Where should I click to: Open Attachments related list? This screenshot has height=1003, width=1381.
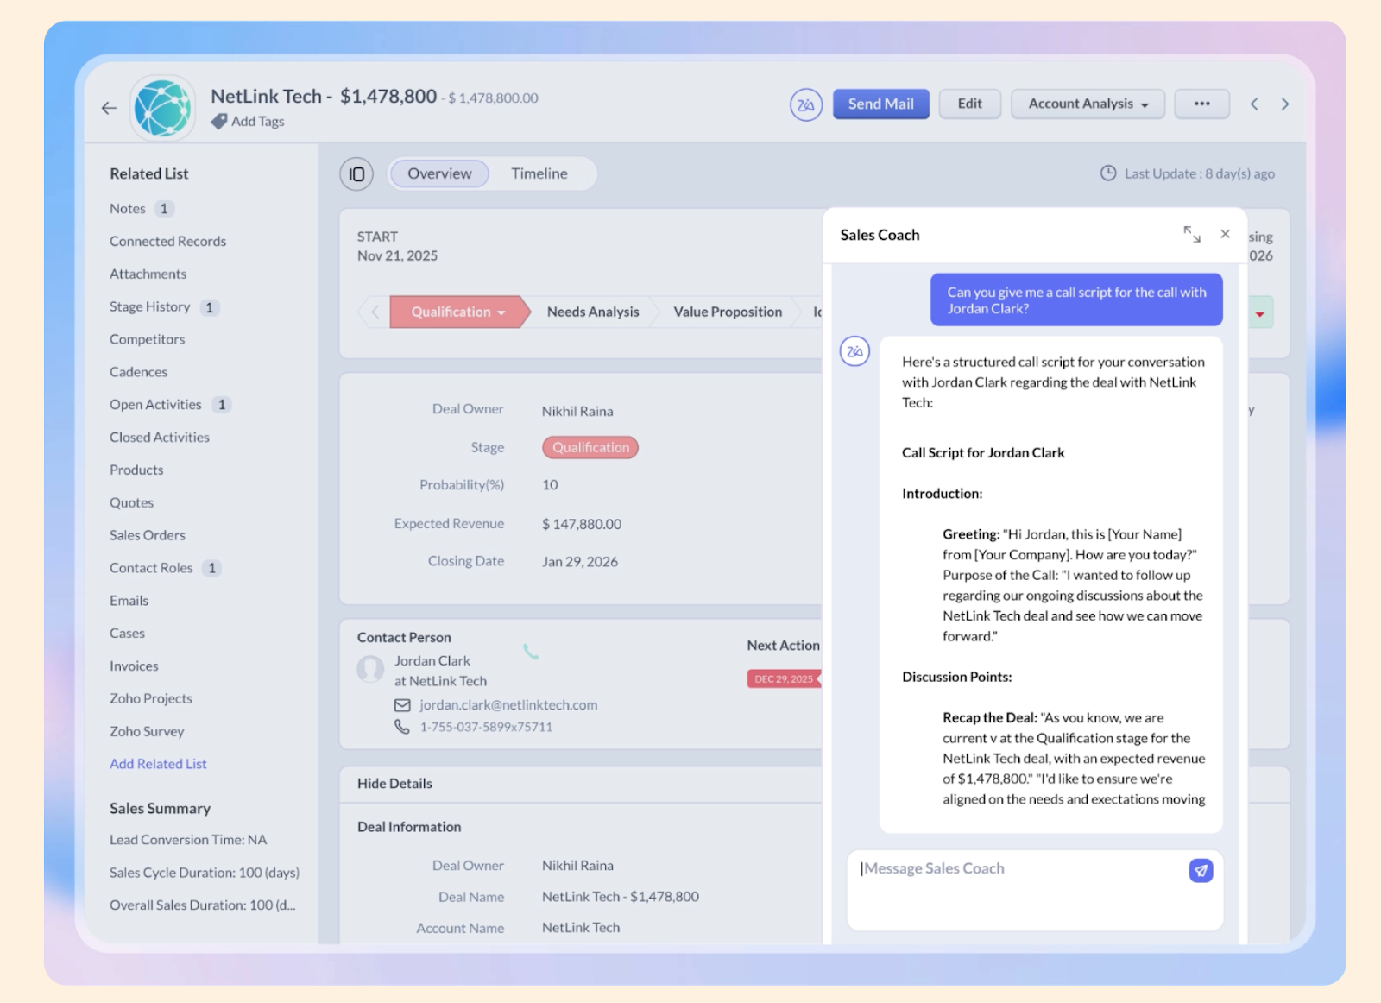tap(148, 274)
